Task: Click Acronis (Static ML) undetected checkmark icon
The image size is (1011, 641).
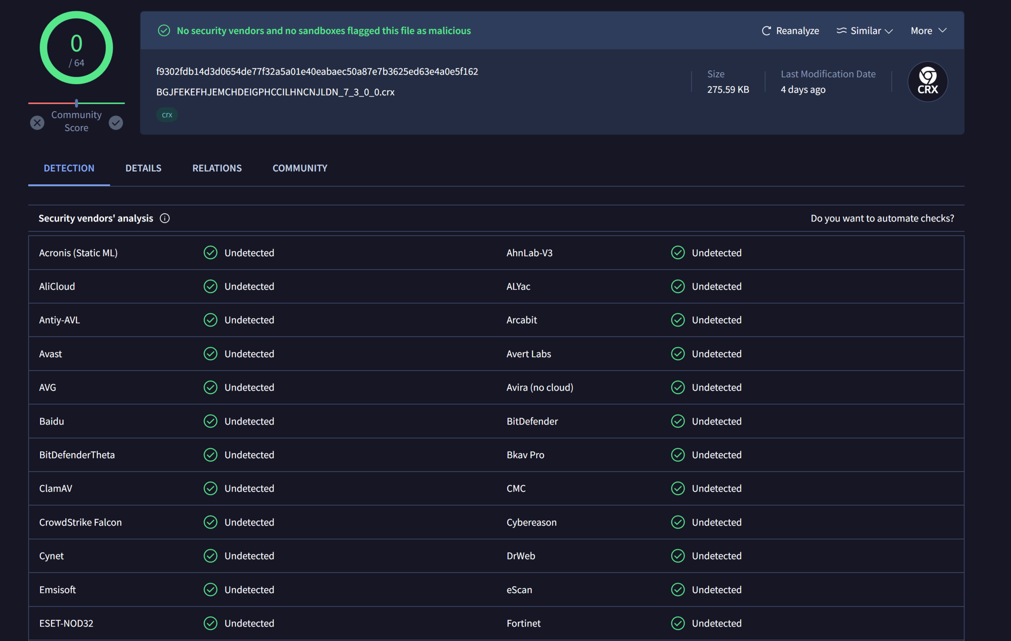Action: pos(210,253)
